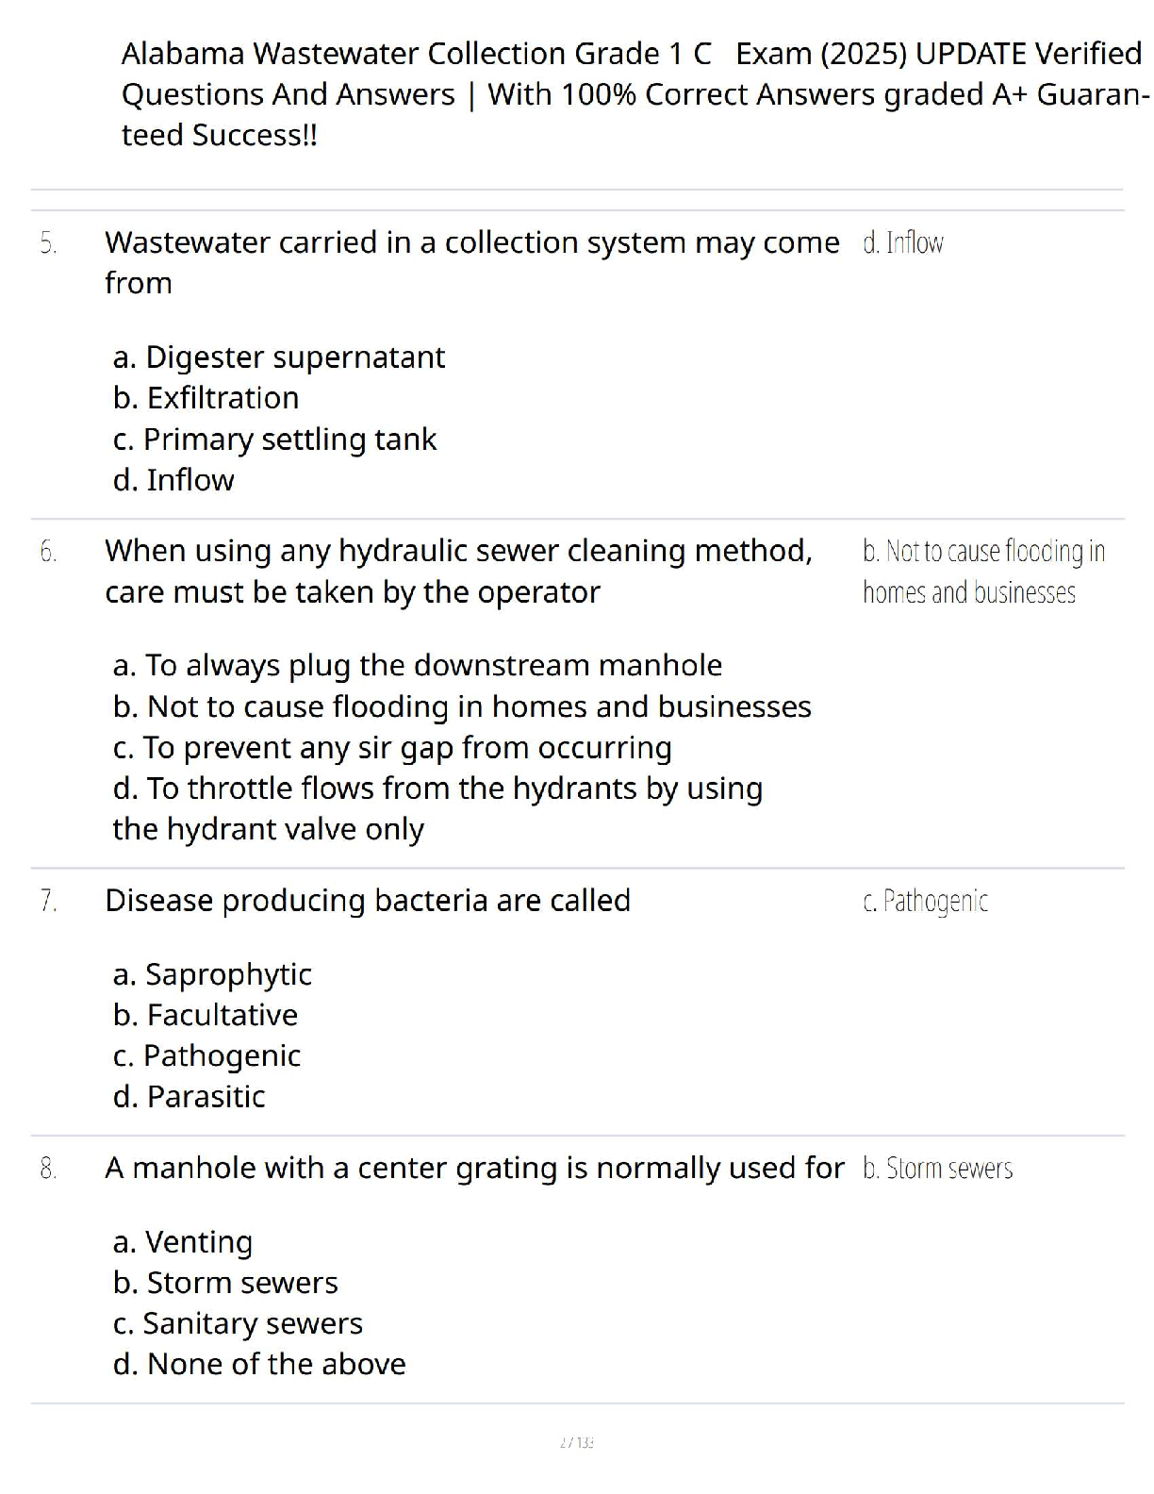Click option 'd. None of the above'
Image resolution: width=1154 pixels, height=1494 pixels.
[259, 1365]
